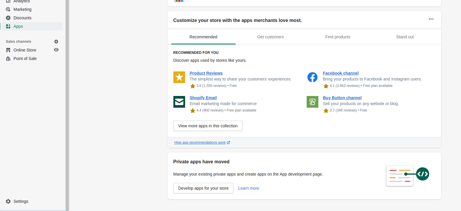Click the Analytics bar chart icon
461x211 pixels.
(x=8, y=1)
